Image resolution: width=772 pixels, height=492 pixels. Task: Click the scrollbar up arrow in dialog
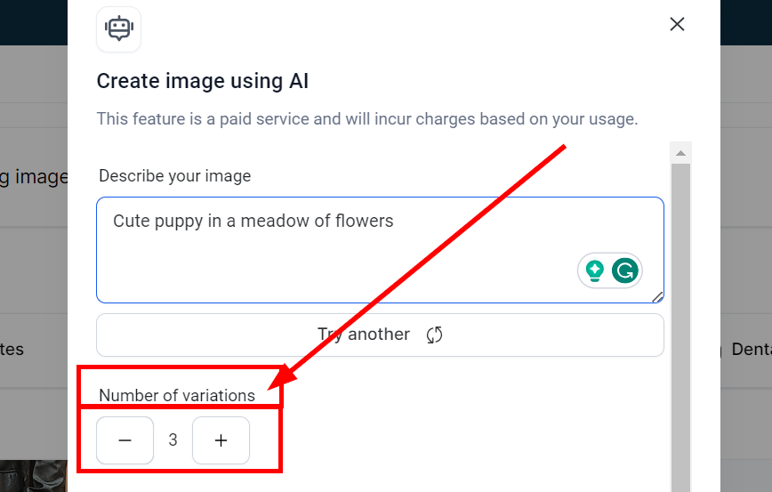coord(680,153)
